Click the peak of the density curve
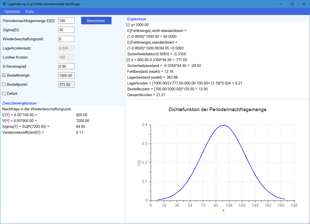 [x=223, y=125]
